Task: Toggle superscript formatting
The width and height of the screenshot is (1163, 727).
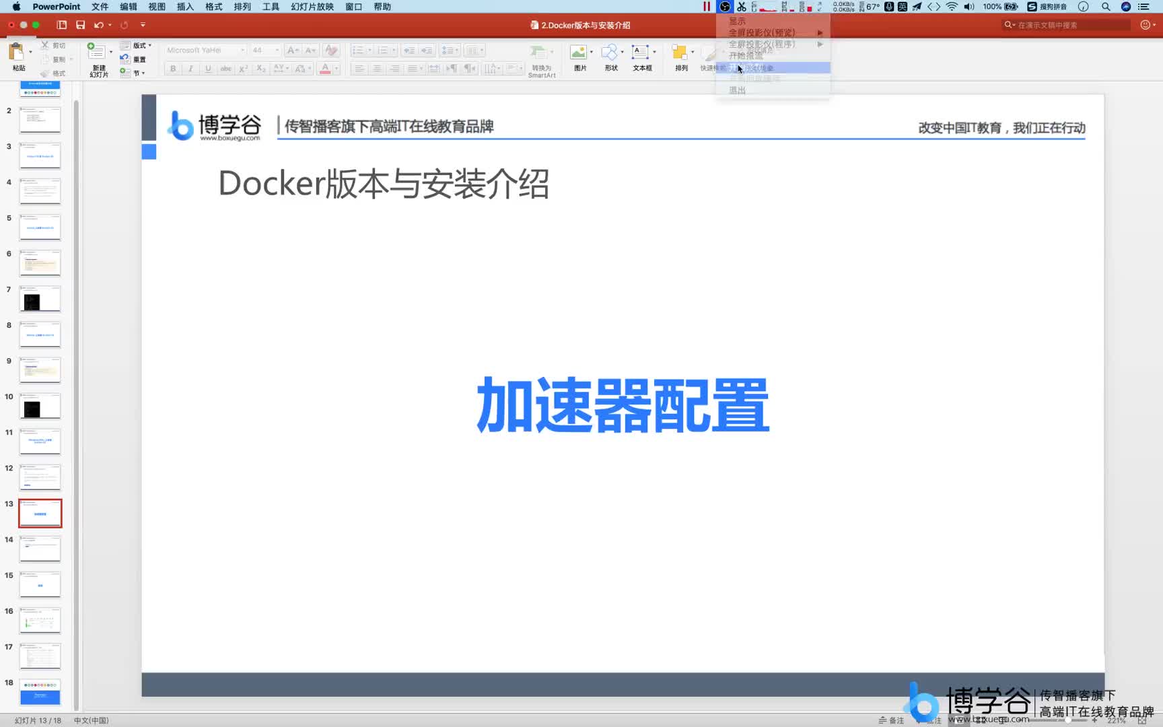Action: [x=244, y=69]
